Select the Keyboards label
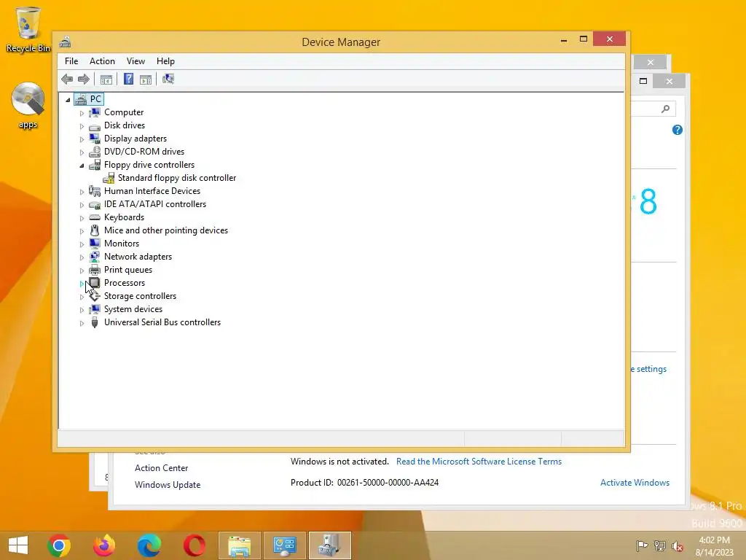Image resolution: width=746 pixels, height=560 pixels. click(x=124, y=217)
